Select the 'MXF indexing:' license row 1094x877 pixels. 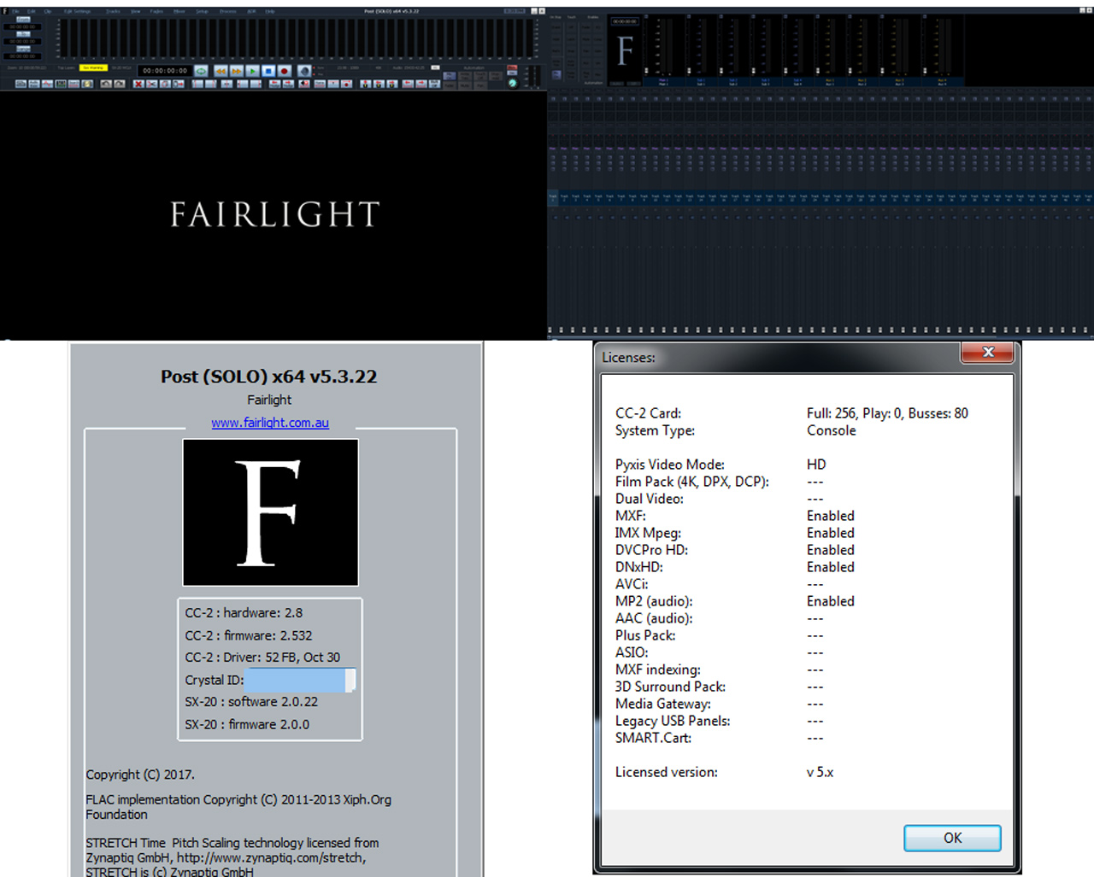(x=720, y=669)
